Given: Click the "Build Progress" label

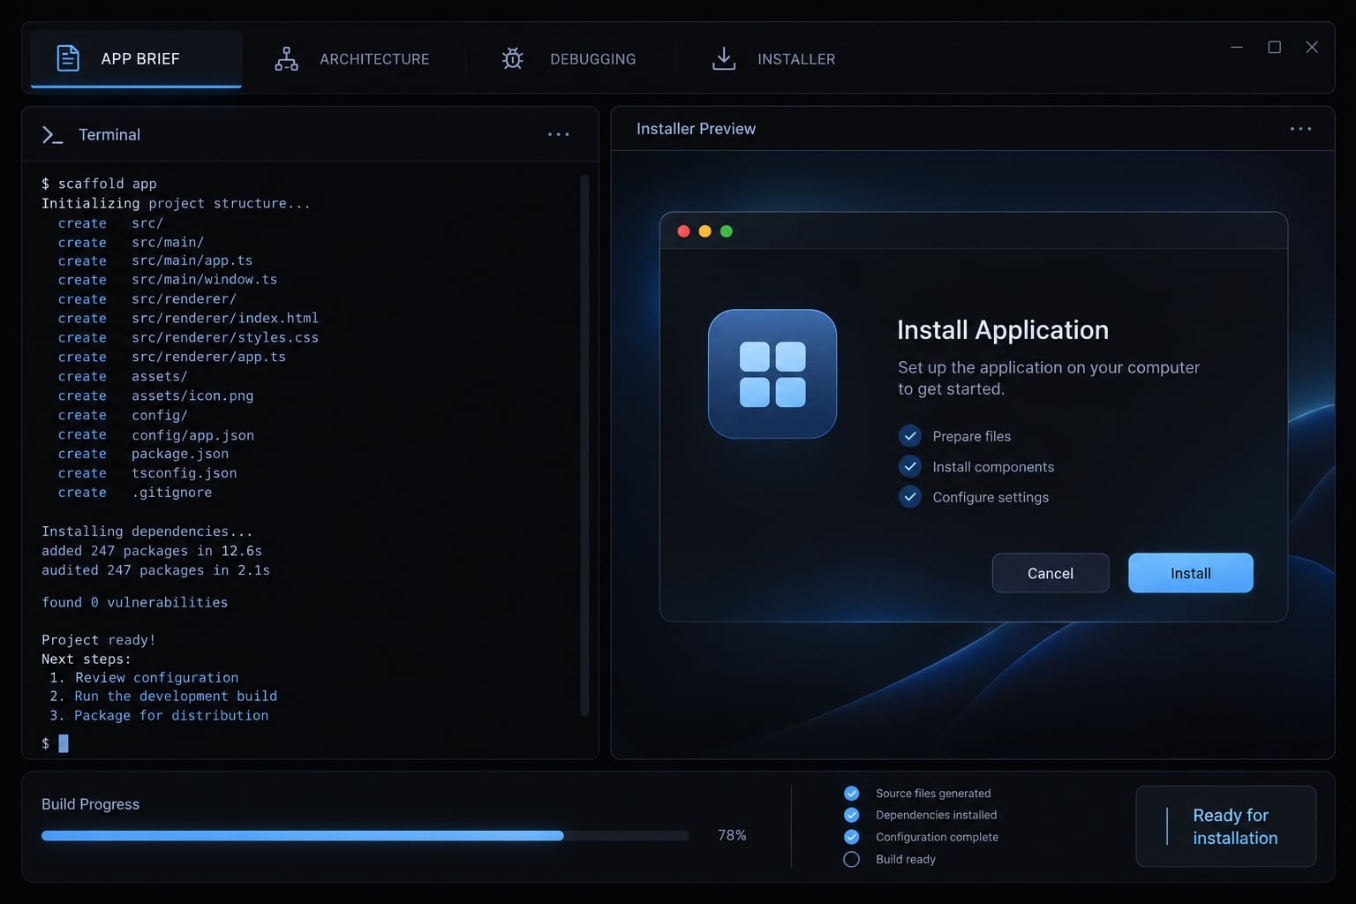Looking at the screenshot, I should click(90, 804).
